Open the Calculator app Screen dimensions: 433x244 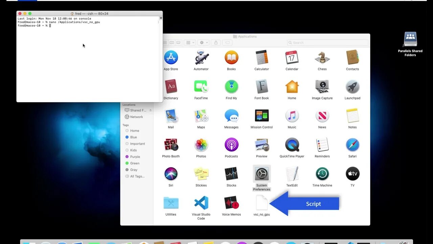click(x=261, y=58)
